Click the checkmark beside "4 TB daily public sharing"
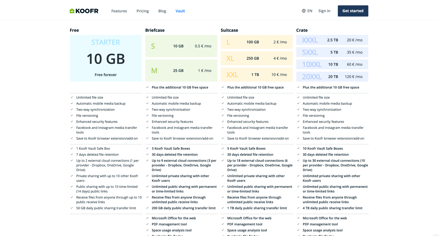The height and width of the screenshot is (236, 439). (x=298, y=208)
